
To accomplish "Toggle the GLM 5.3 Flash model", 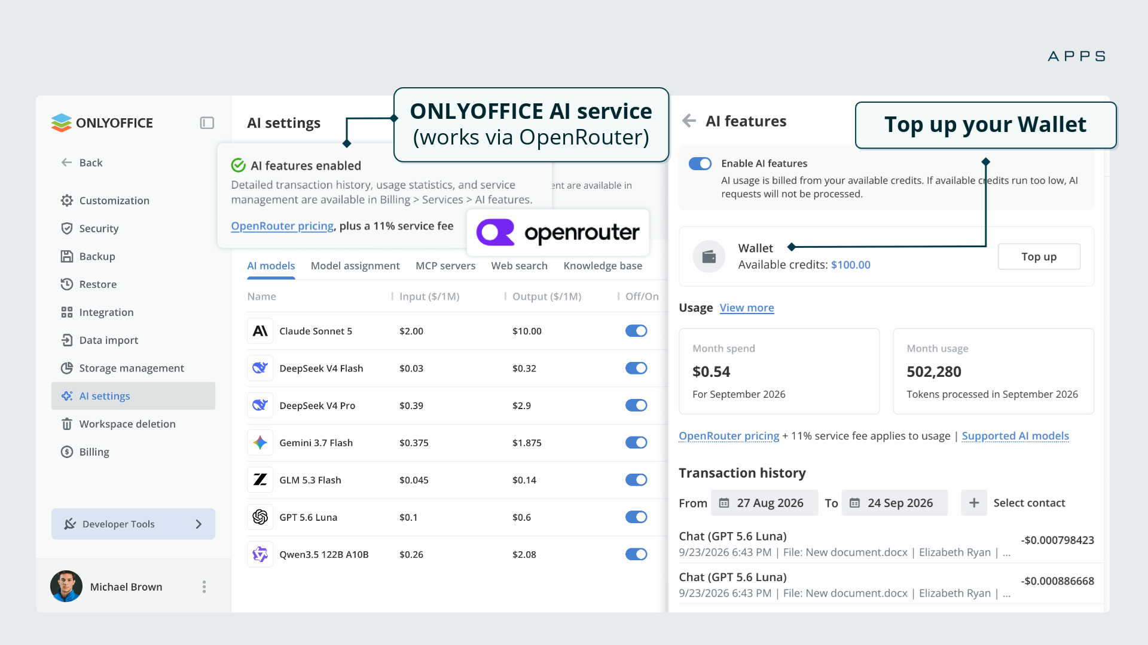I will 636,480.
